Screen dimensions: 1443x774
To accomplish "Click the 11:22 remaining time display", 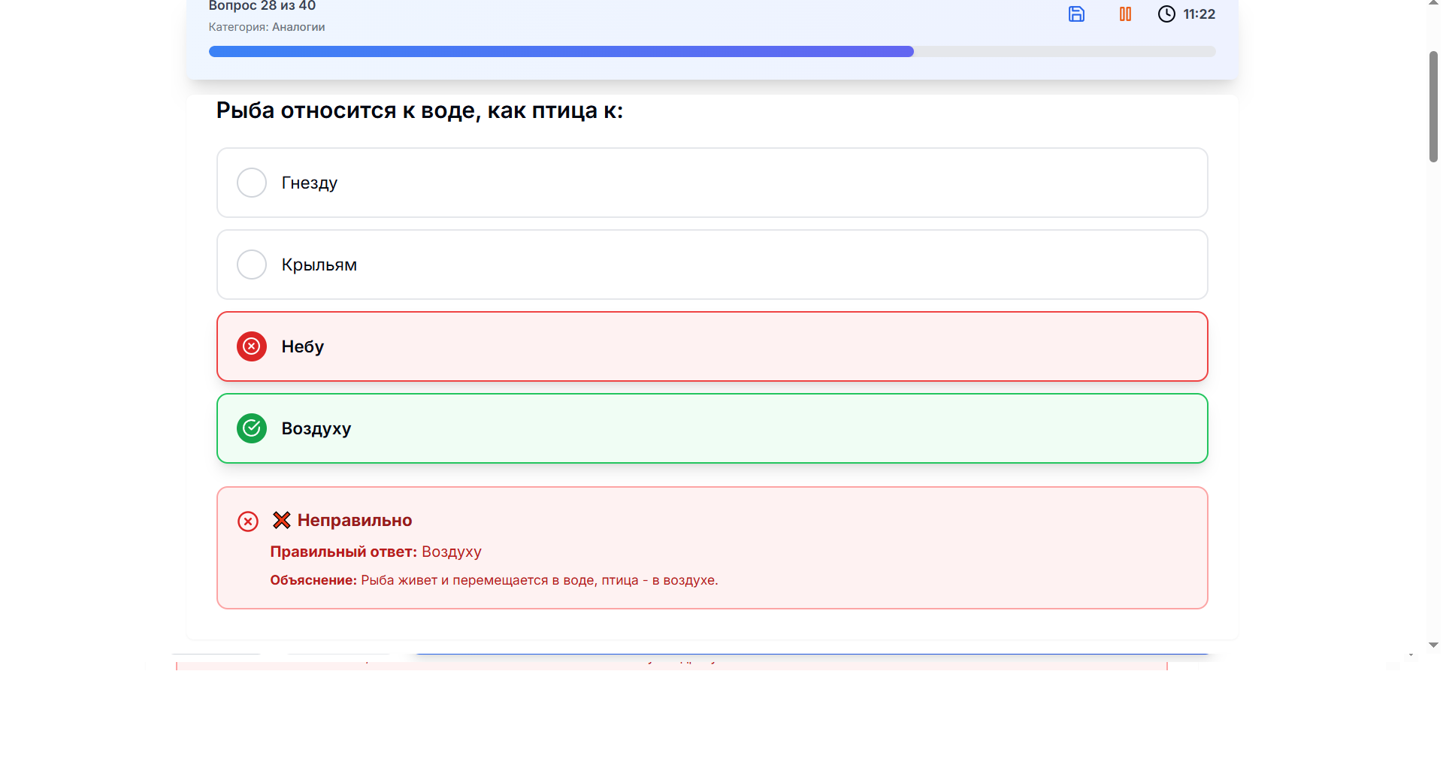I will click(1199, 14).
